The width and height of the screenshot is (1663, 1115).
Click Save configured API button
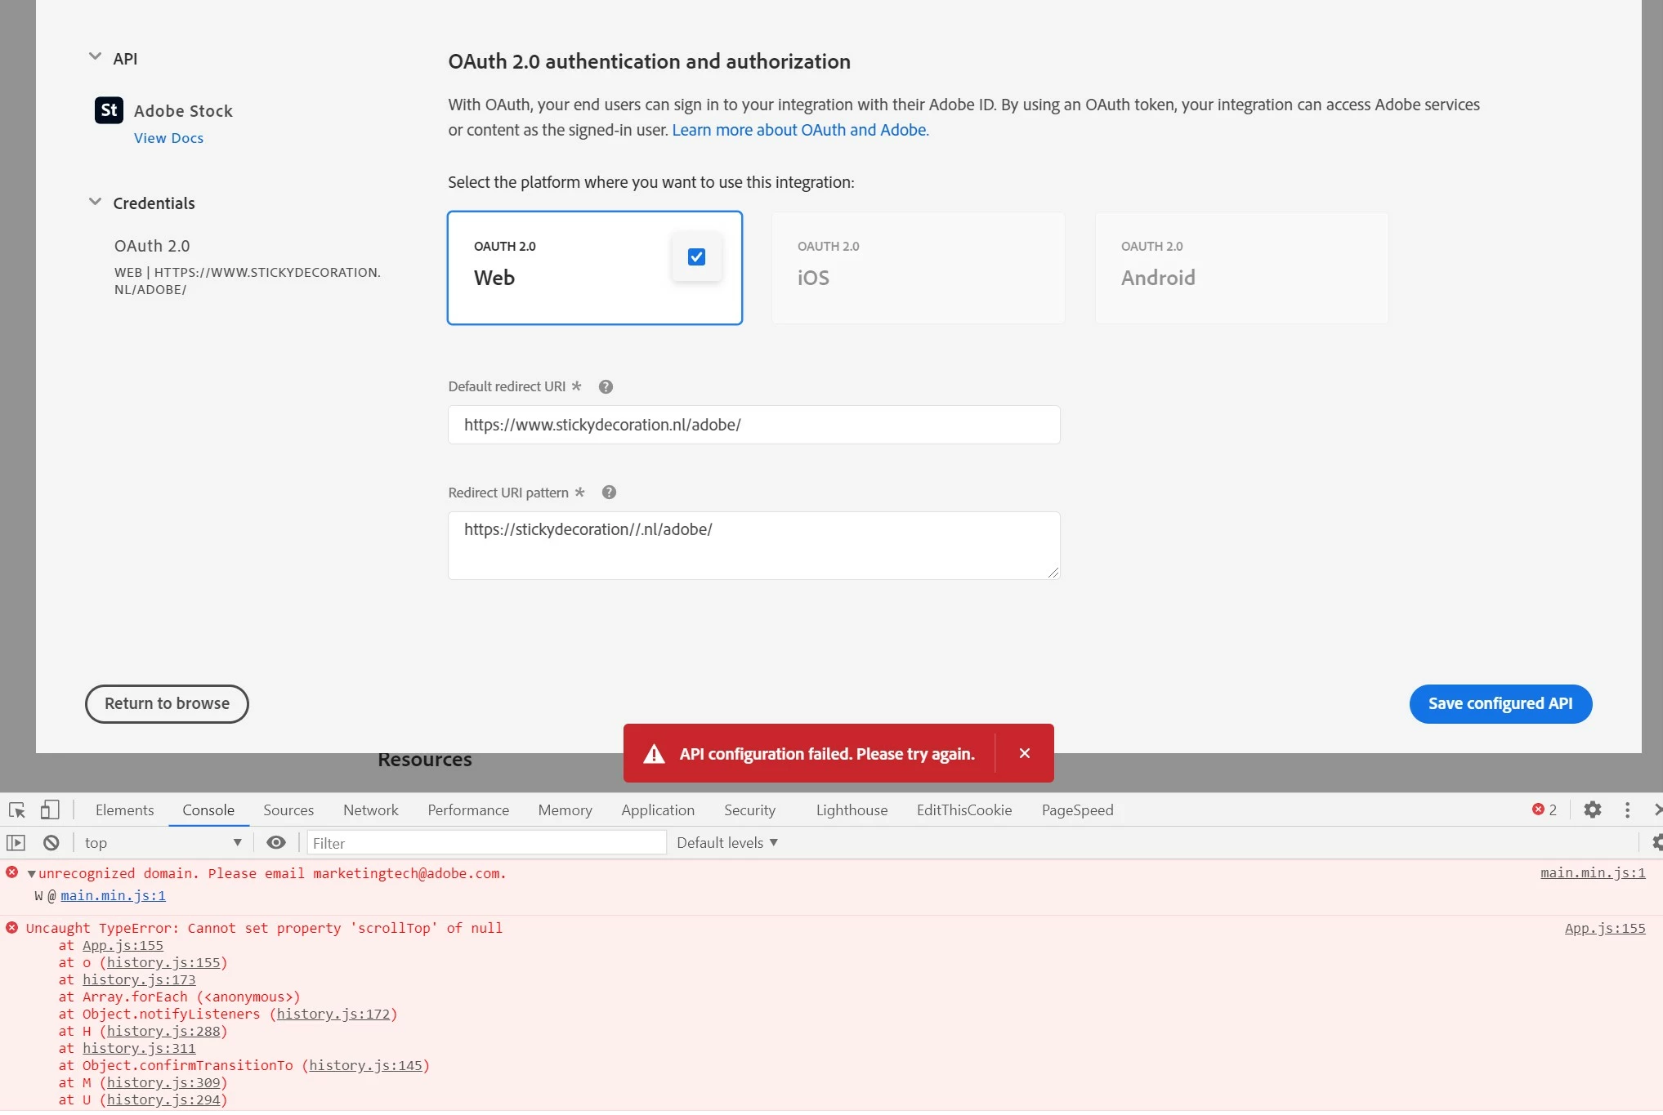[x=1500, y=704]
